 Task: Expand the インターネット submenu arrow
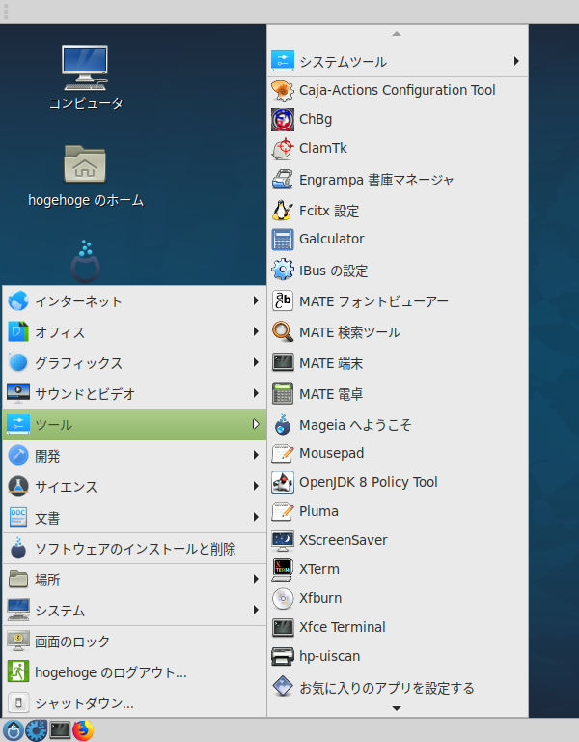(256, 300)
